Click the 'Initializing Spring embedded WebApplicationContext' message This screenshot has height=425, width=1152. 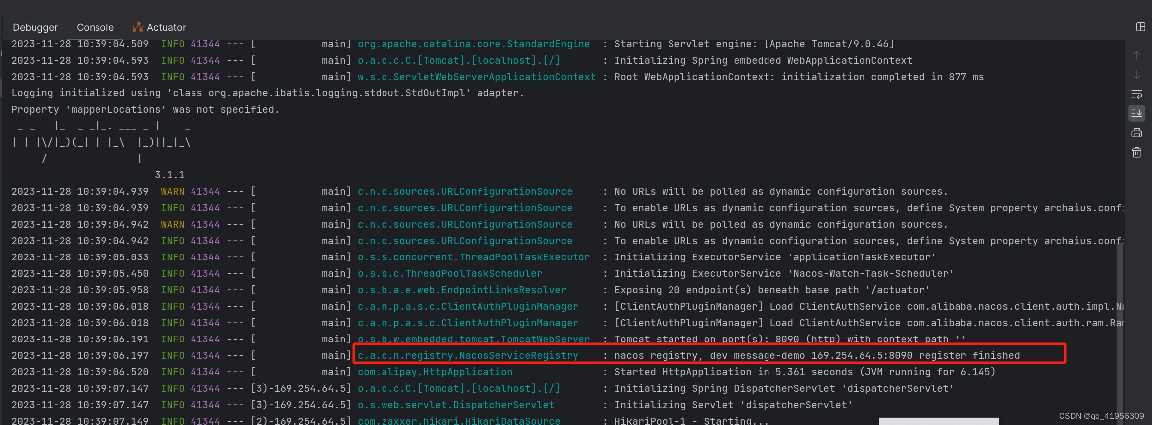click(763, 60)
